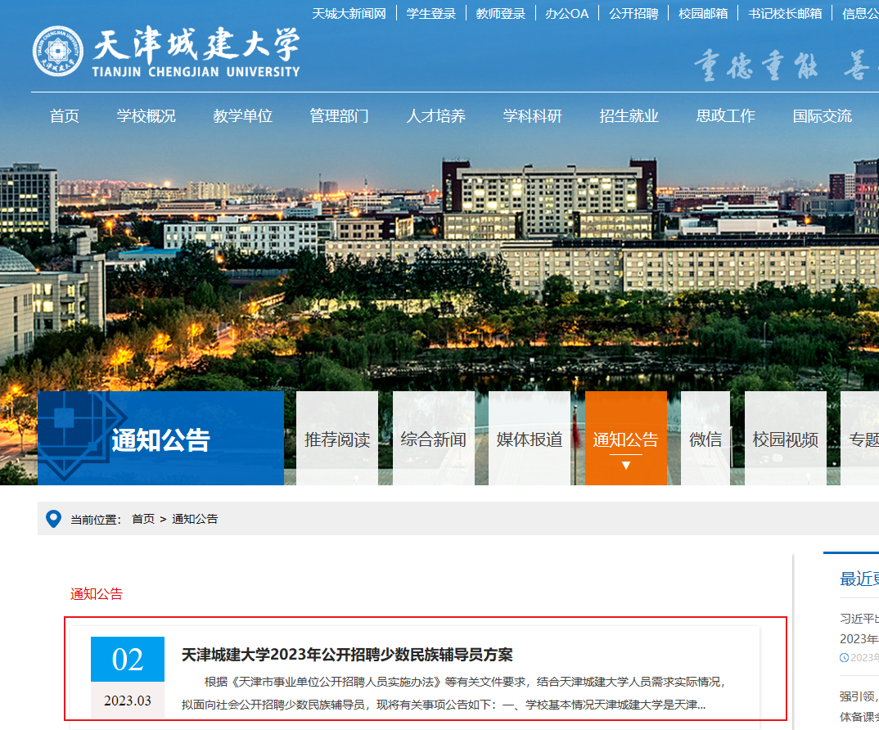Open the 教学单位 navigation menu
Viewport: 879px width, 730px height.
(x=243, y=116)
